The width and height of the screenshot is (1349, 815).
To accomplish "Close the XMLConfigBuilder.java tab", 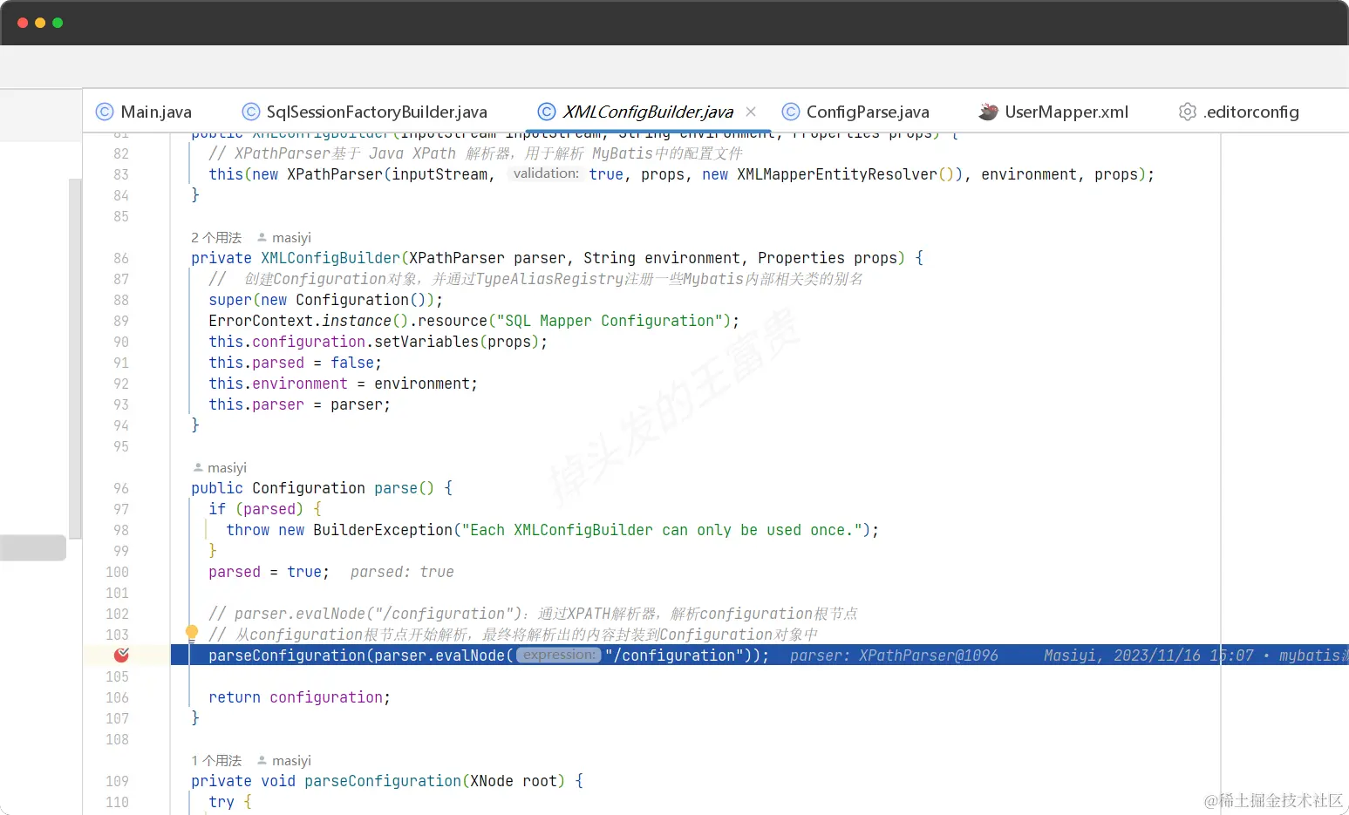I will (751, 112).
